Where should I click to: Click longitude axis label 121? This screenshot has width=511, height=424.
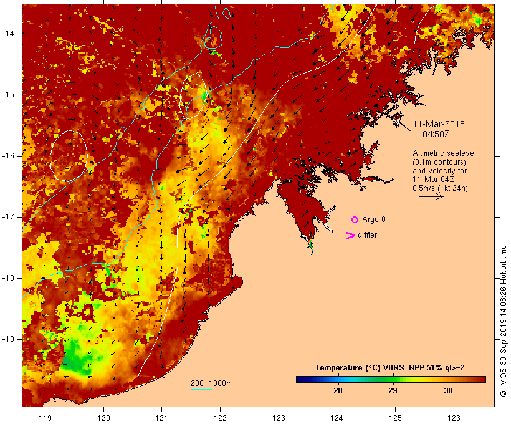pos(161,418)
